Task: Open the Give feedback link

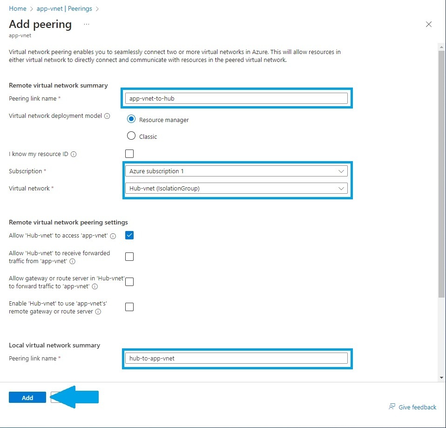Action: tap(417, 407)
